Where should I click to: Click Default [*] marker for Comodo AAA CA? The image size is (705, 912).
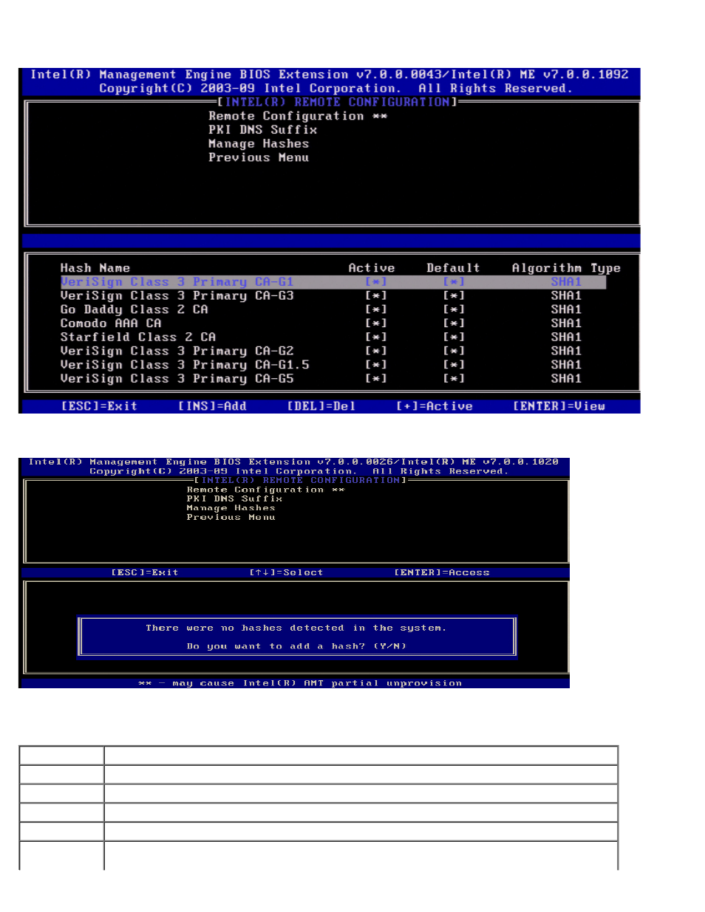click(454, 323)
